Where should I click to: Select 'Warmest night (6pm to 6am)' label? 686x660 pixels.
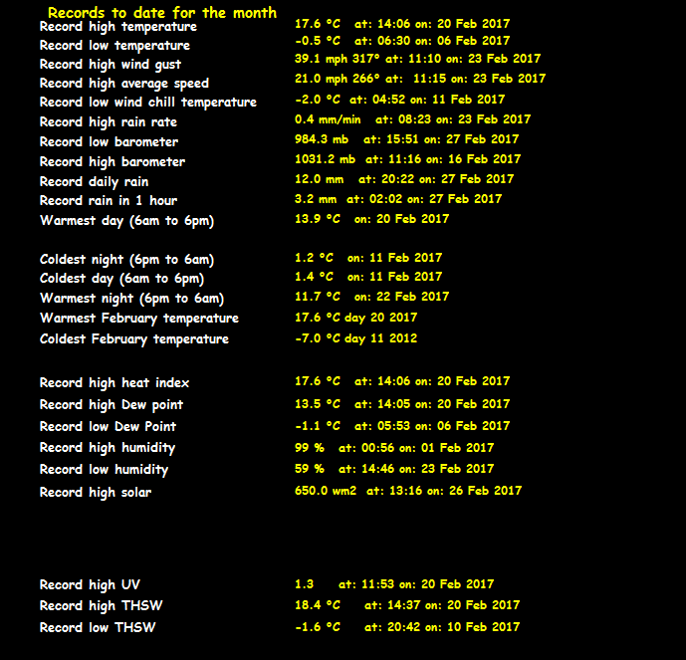(x=131, y=299)
